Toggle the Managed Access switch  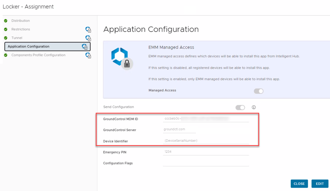coord(259,91)
